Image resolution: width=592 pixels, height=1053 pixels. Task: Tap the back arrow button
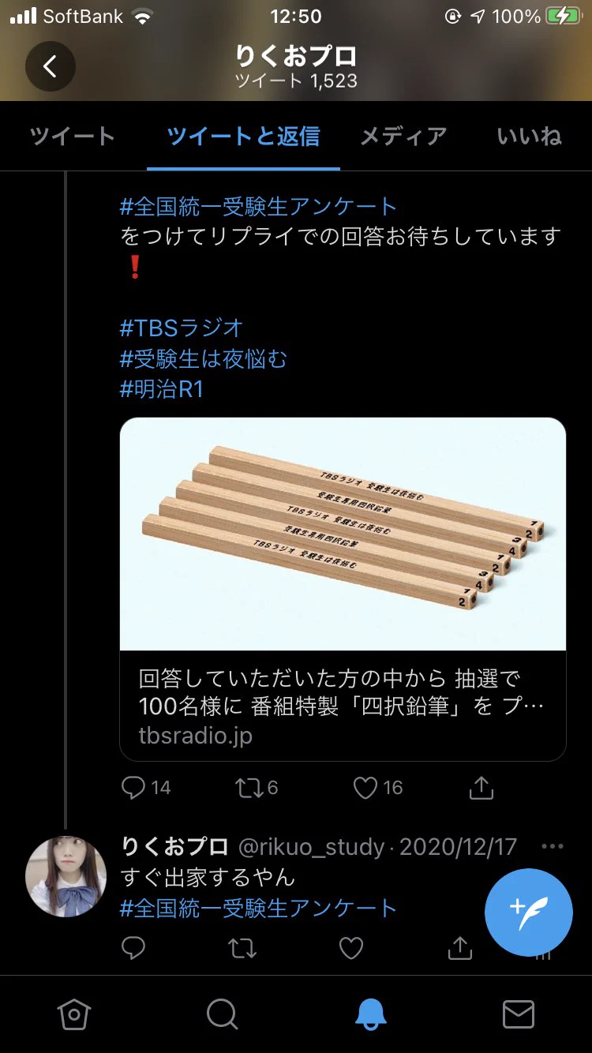pyautogui.click(x=50, y=66)
